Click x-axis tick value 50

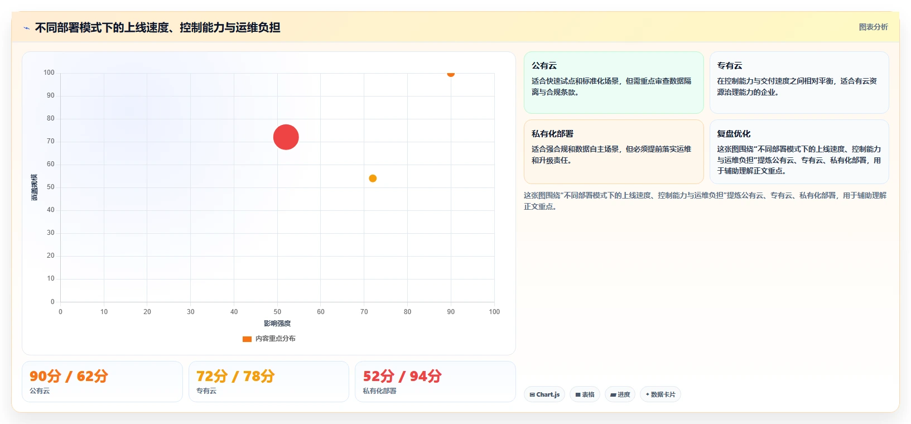coord(277,312)
